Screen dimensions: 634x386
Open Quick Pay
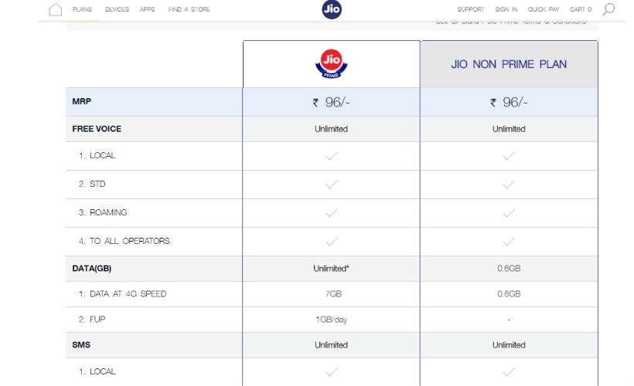544,9
